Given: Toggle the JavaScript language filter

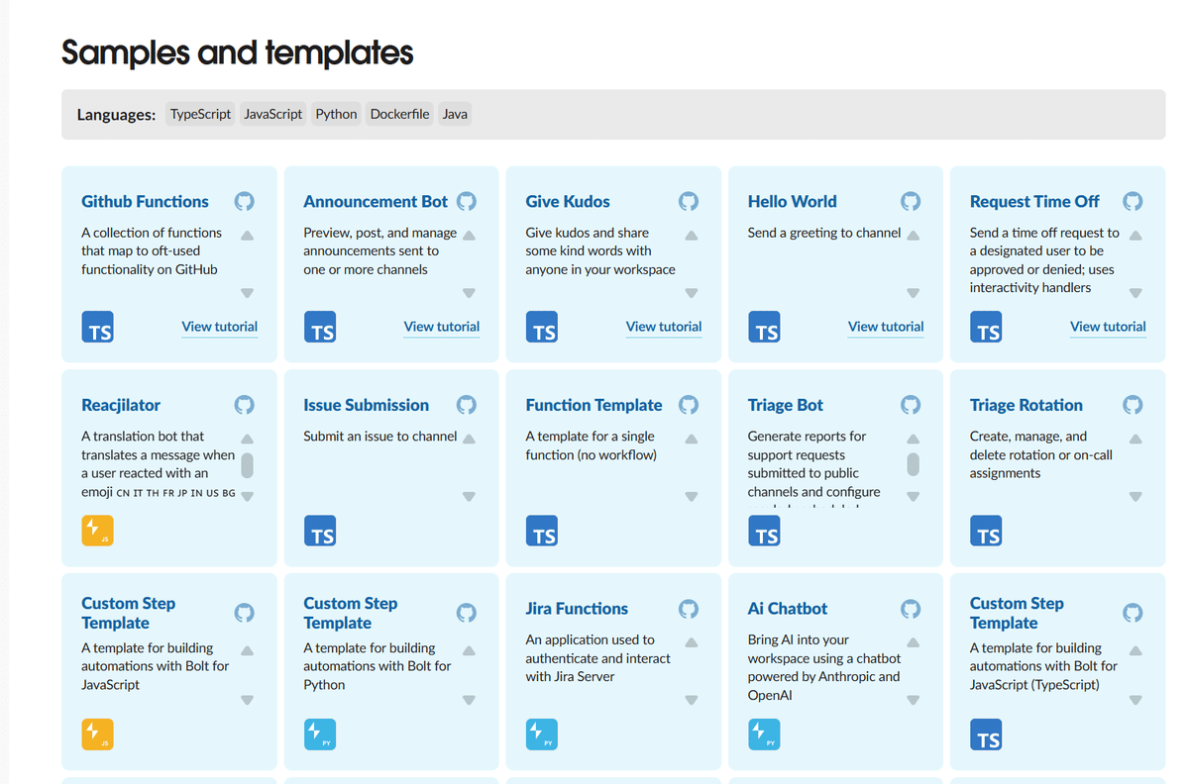Looking at the screenshot, I should pyautogui.click(x=272, y=113).
